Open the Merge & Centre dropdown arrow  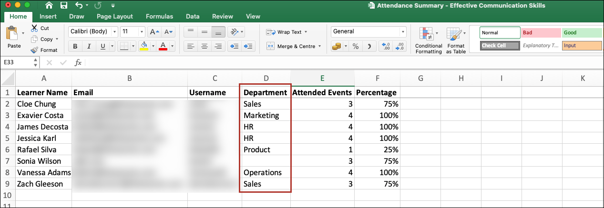pyautogui.click(x=319, y=46)
